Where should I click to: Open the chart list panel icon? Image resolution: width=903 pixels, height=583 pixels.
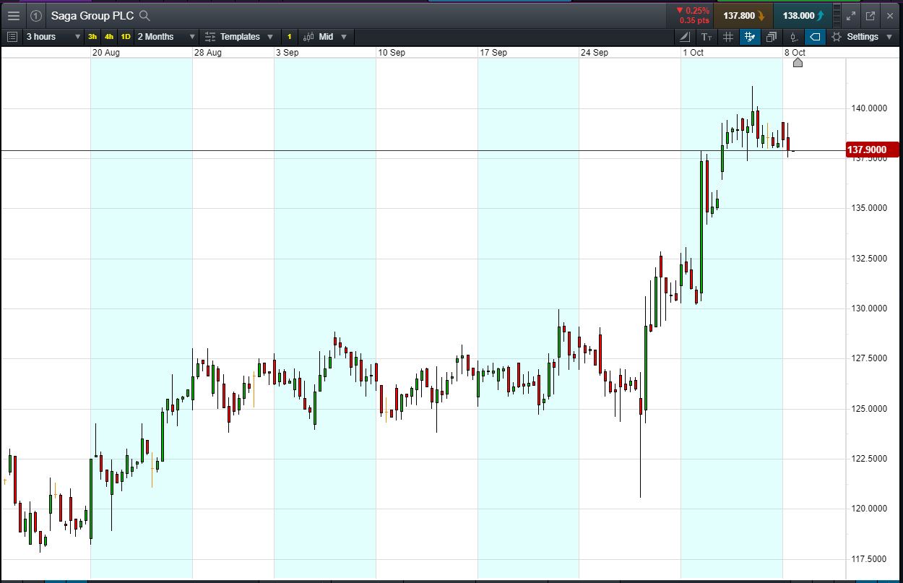click(12, 36)
